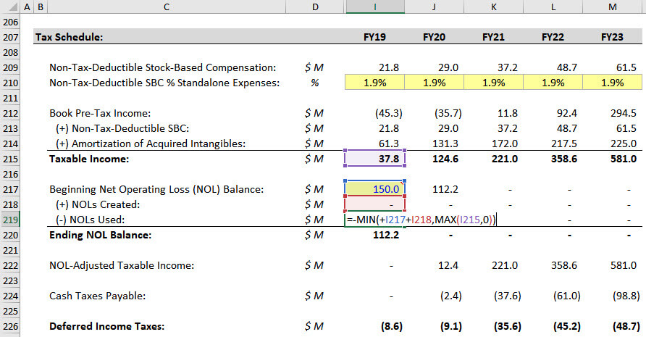The image size is (646, 337).
Task: Select FY19 SBC percent input 1.9%
Action: pos(375,83)
